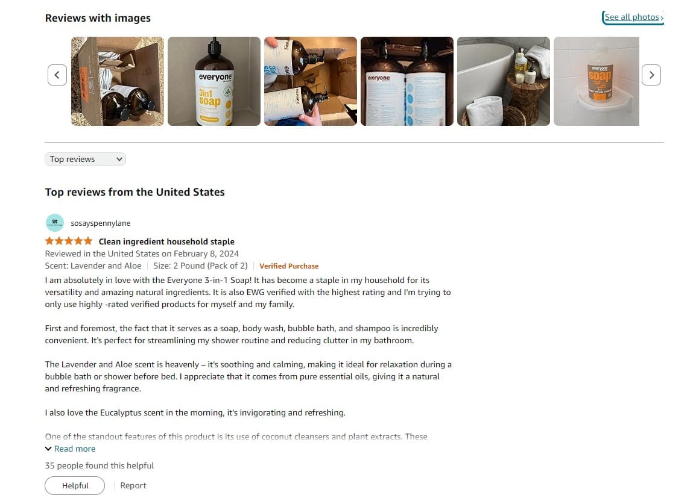Screen dimensions: 693x504
Task: Open the two bottles back label photo
Action: (407, 81)
